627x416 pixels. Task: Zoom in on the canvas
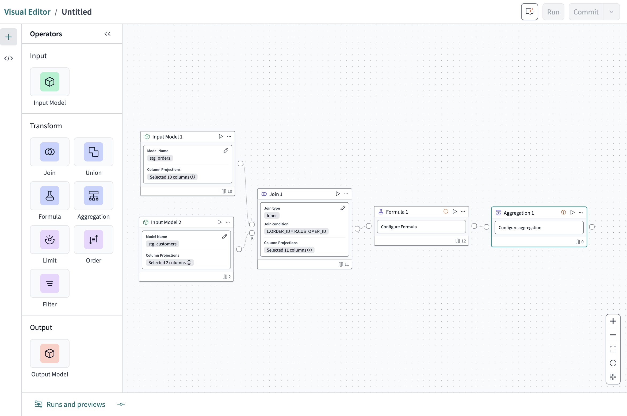pos(613,321)
